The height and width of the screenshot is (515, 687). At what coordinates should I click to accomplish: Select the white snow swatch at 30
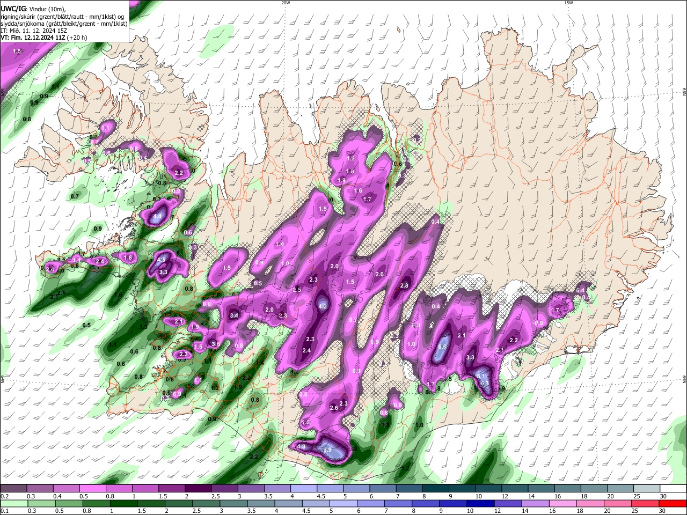(x=673, y=489)
